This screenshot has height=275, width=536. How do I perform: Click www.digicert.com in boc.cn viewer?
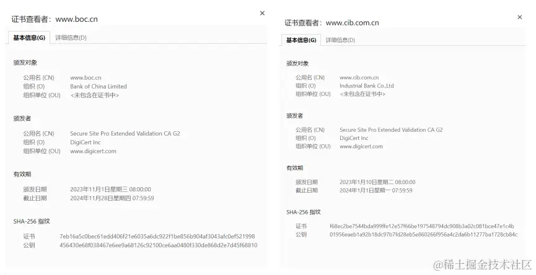[93, 151]
